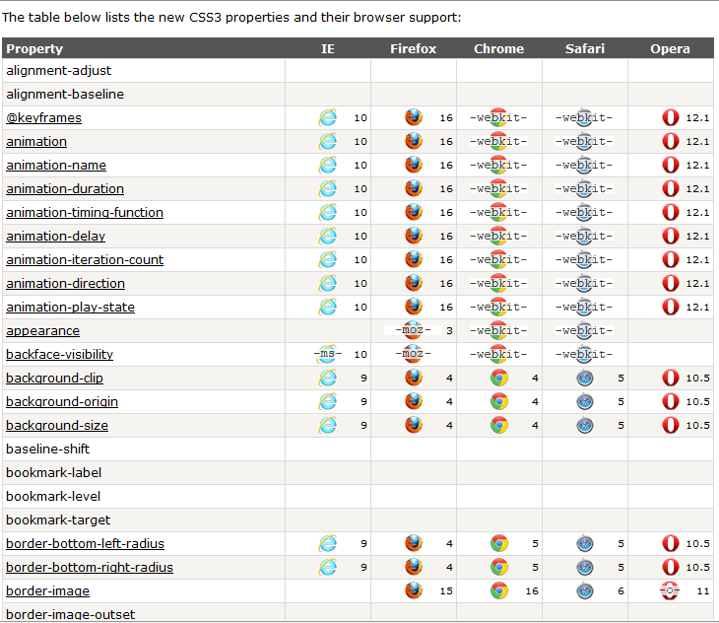
Task: Go to the appearance property page
Action: point(42,331)
